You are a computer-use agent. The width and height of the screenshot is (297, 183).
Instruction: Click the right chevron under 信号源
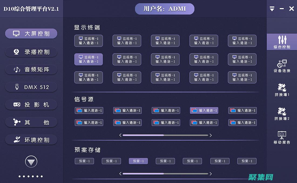point(211,135)
